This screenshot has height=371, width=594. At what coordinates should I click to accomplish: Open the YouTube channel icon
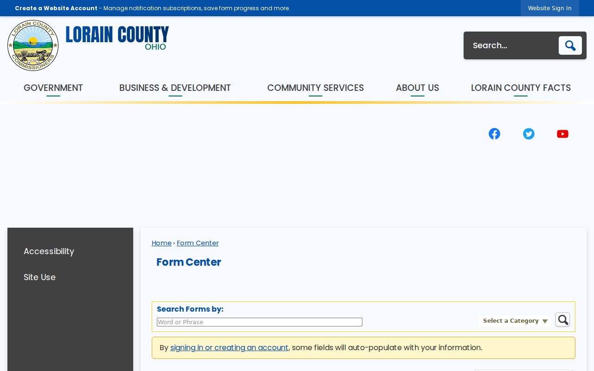(x=562, y=134)
